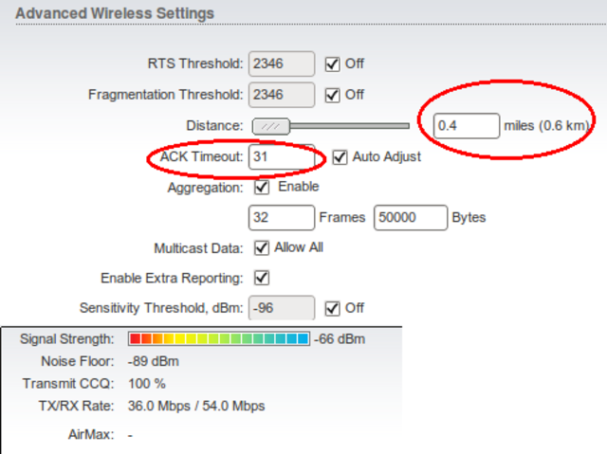Uncheck Multicast Data Allow All
This screenshot has height=454, width=607.
tap(263, 248)
